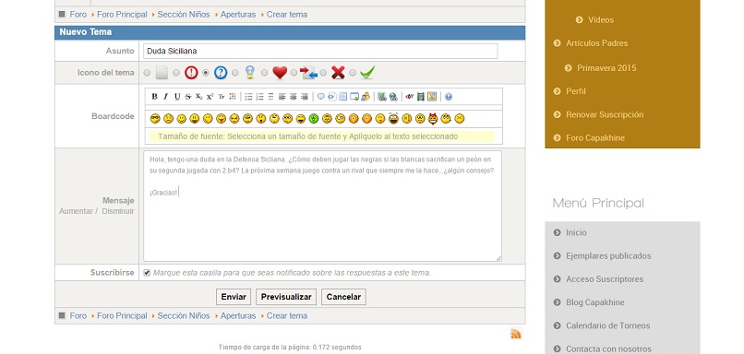Underline the selected message text
744x354 pixels.
click(177, 97)
